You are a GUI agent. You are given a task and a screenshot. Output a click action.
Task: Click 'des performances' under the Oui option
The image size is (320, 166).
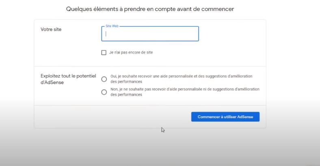[126, 82]
